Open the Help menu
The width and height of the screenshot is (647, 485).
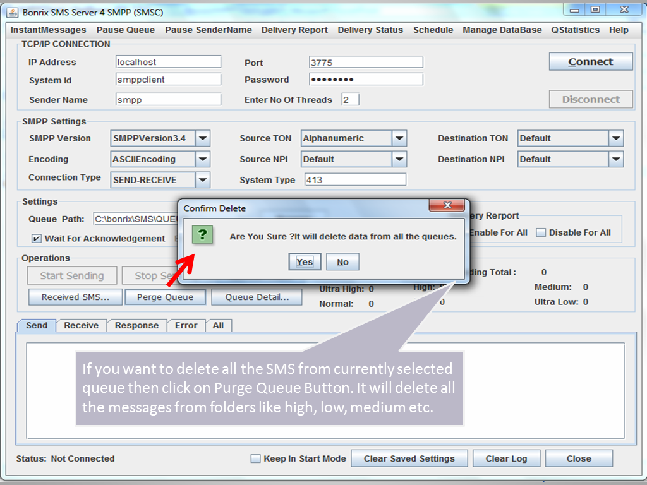point(619,30)
